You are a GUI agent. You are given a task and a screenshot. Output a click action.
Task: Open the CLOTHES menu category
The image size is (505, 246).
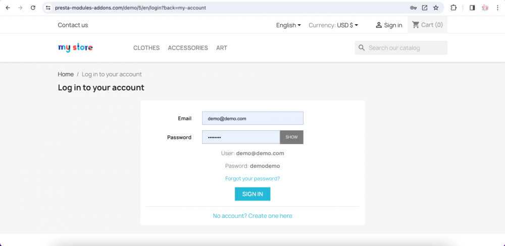point(146,48)
